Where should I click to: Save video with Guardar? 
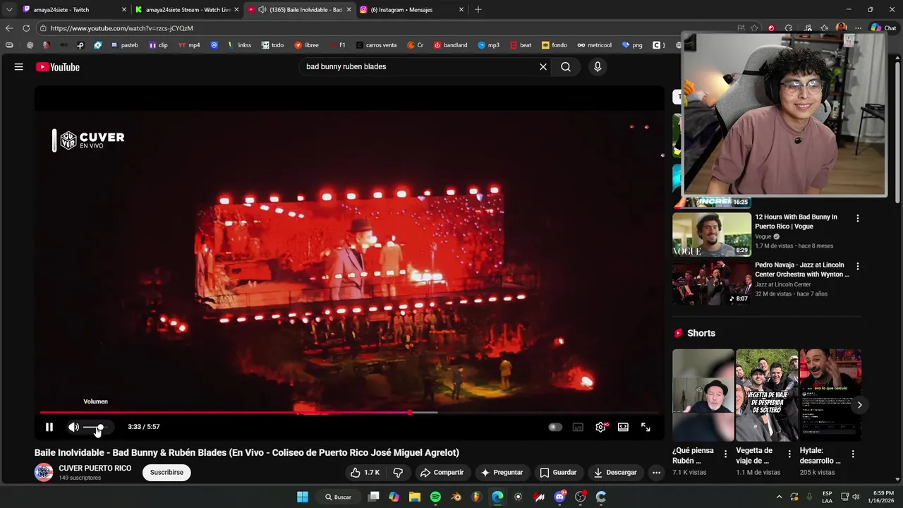tap(558, 473)
